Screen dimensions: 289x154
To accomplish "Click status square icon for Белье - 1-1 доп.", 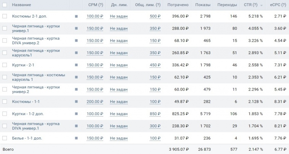I will (76, 138).
